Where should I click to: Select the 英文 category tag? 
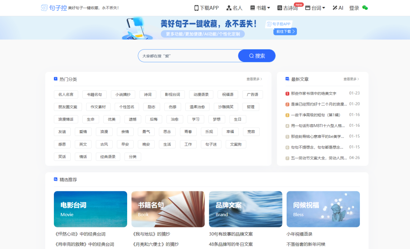(83, 144)
